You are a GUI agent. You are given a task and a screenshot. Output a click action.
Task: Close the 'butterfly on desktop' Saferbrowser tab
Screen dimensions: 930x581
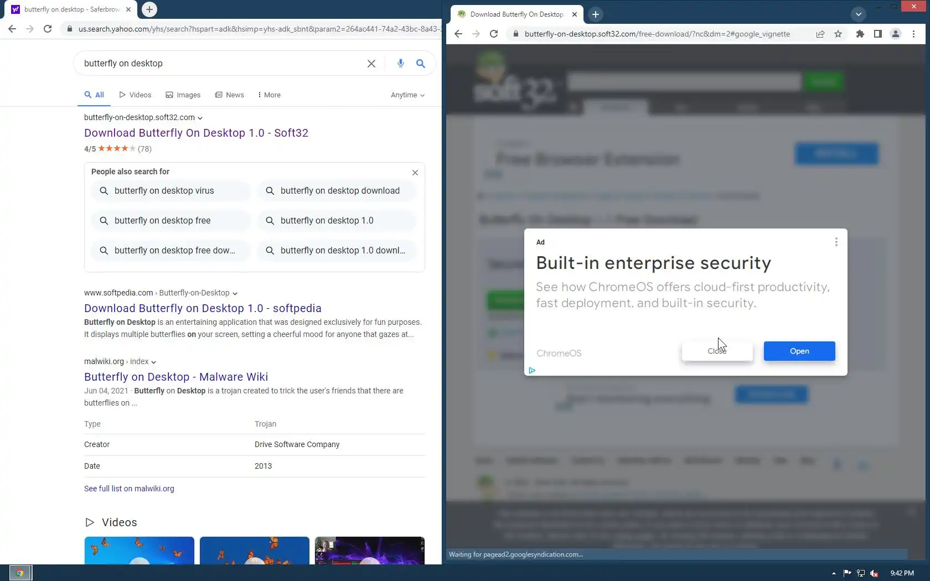click(x=128, y=9)
